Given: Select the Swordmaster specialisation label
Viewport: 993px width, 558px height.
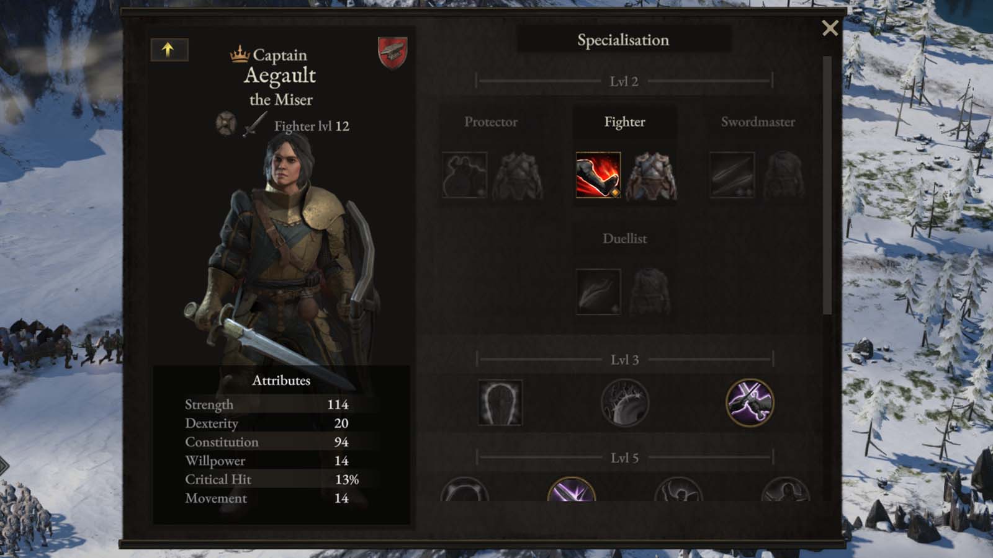Looking at the screenshot, I should click(x=758, y=122).
